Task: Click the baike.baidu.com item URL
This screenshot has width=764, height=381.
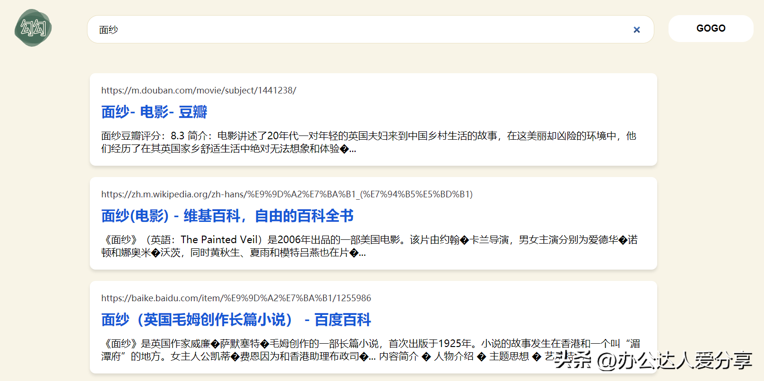Action: (236, 298)
